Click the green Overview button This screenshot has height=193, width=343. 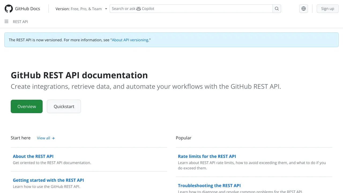pyautogui.click(x=27, y=106)
